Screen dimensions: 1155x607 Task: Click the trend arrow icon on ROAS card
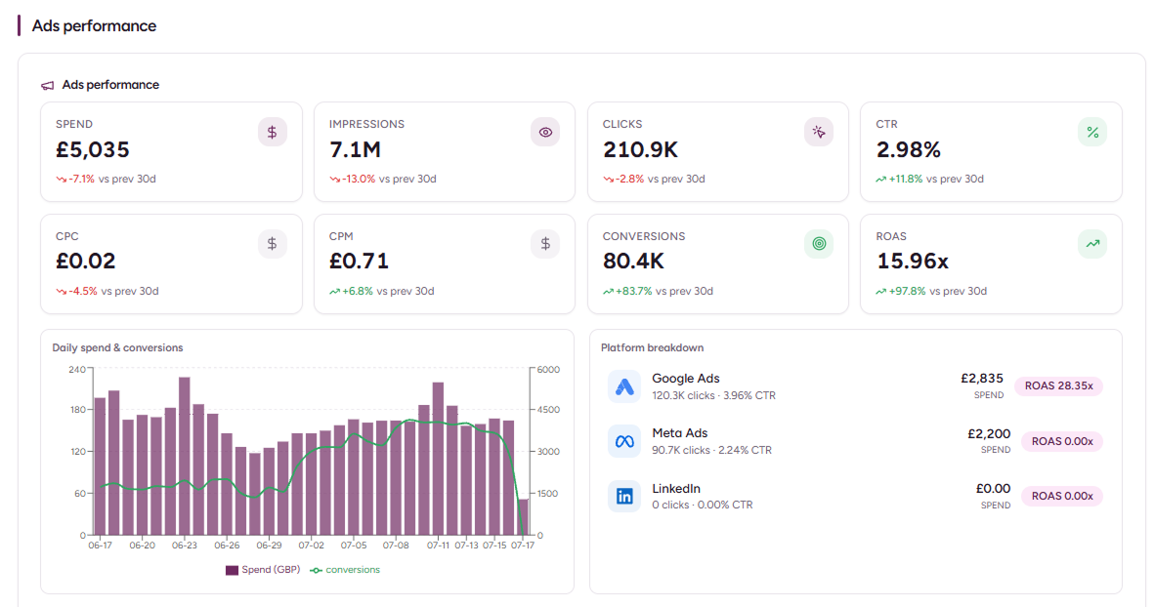click(1092, 244)
